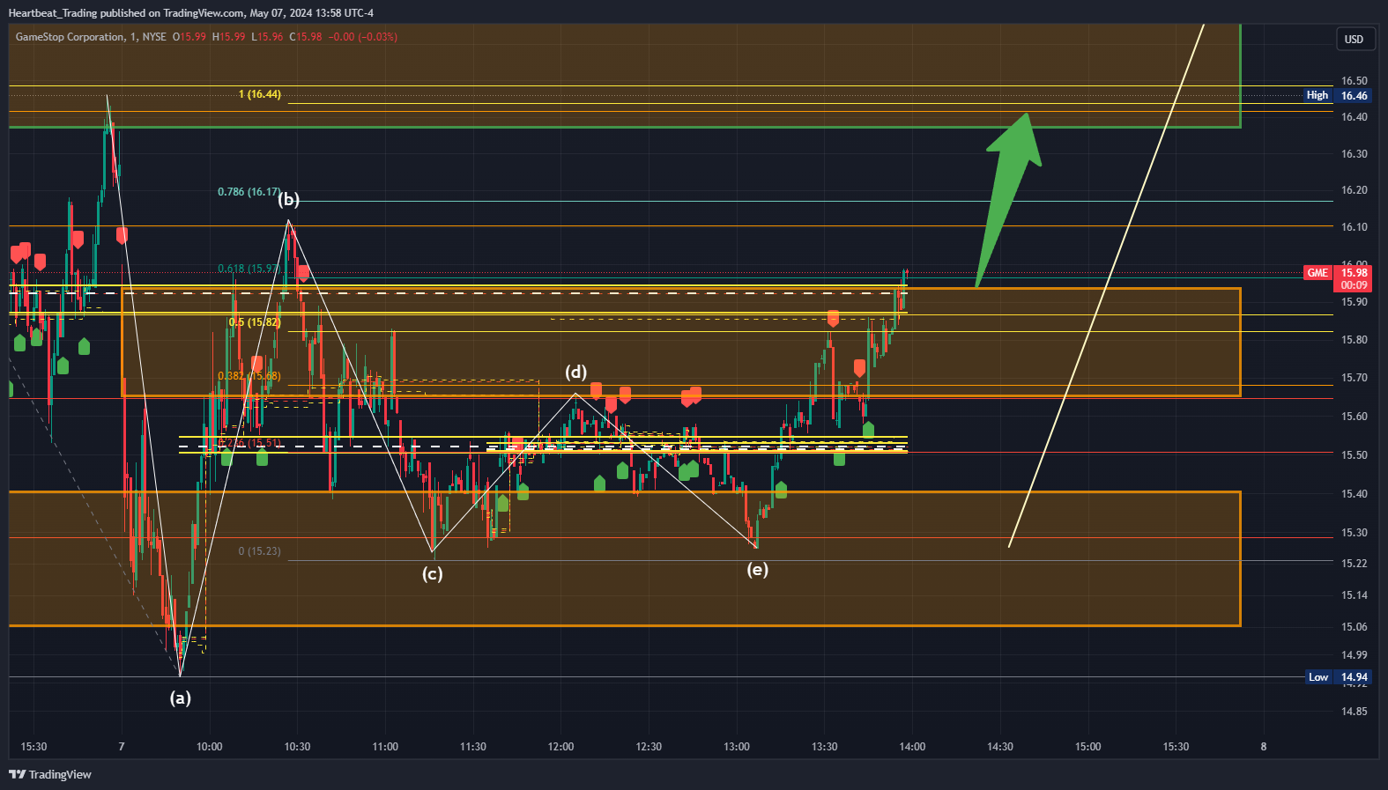Click the 14.99 price axis label
Viewport: 1388px width, 790px height.
pos(1355,655)
